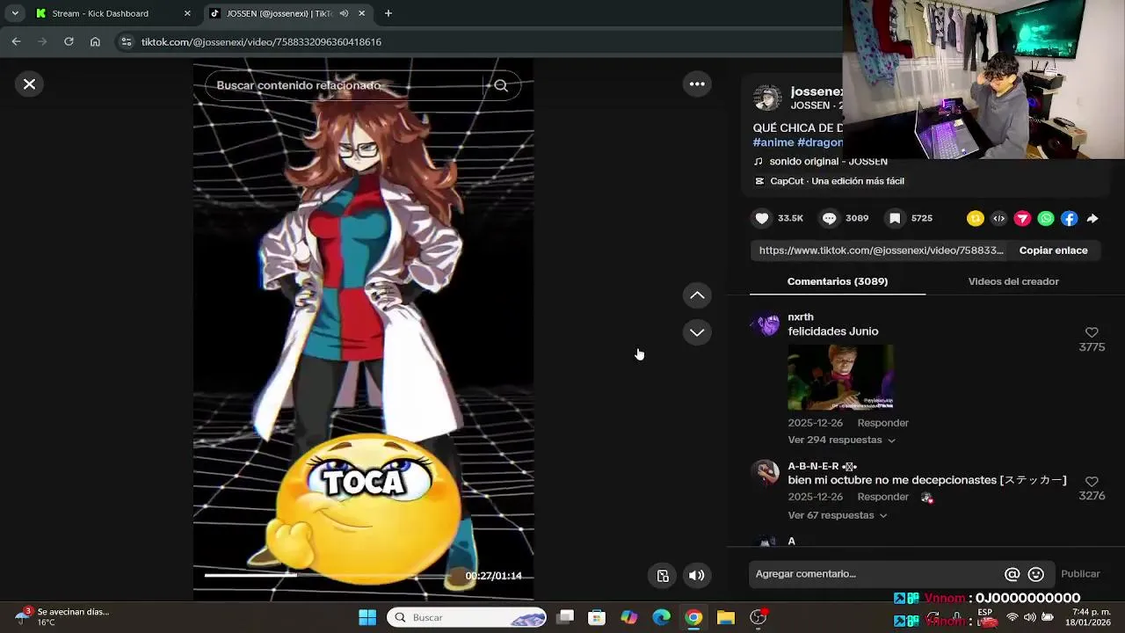Send to friends with the red arrow icon
The width and height of the screenshot is (1125, 633).
[1022, 219]
